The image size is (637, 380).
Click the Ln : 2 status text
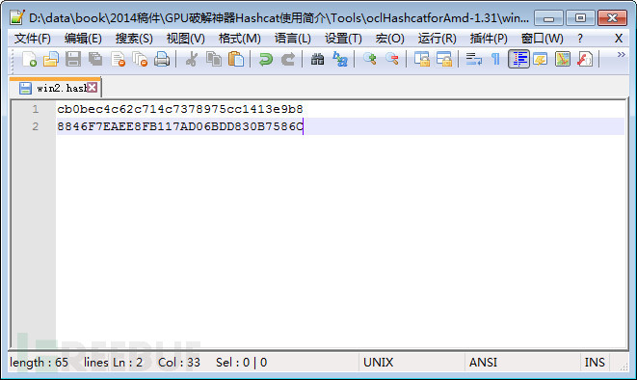click(127, 362)
